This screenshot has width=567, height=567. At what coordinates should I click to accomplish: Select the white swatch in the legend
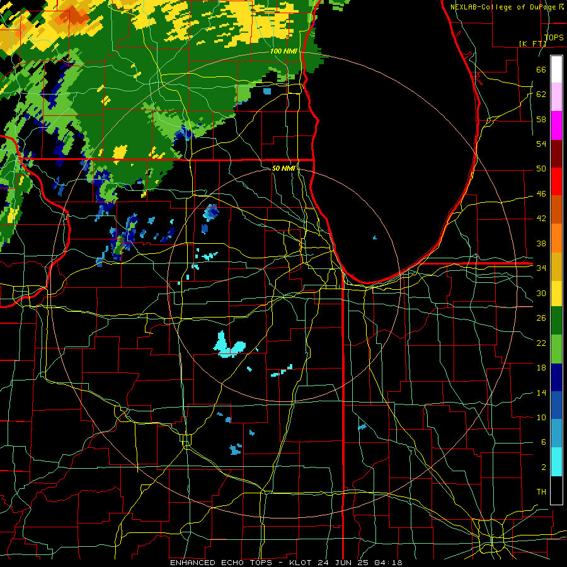click(x=556, y=69)
